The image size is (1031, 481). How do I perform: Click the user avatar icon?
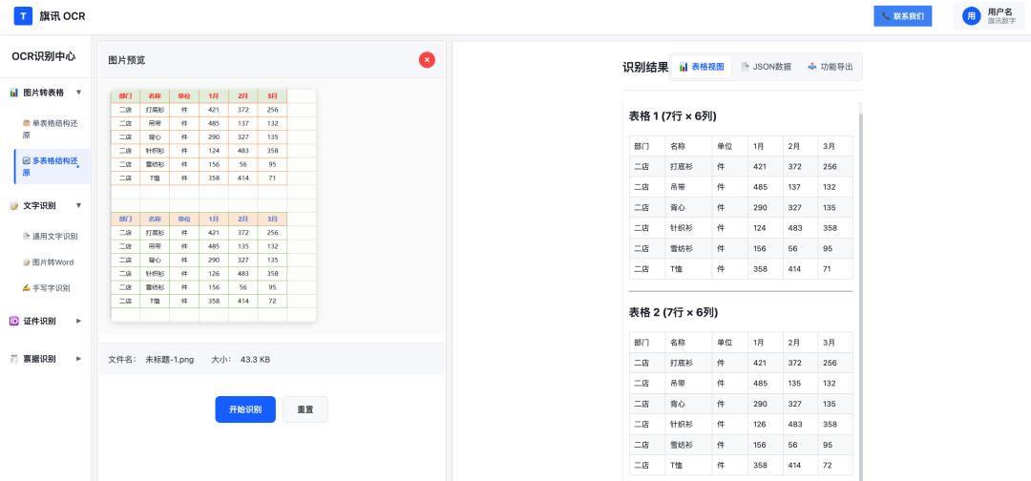(971, 16)
